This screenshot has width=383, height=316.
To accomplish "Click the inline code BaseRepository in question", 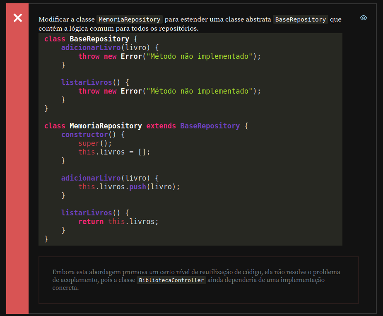I will [301, 19].
